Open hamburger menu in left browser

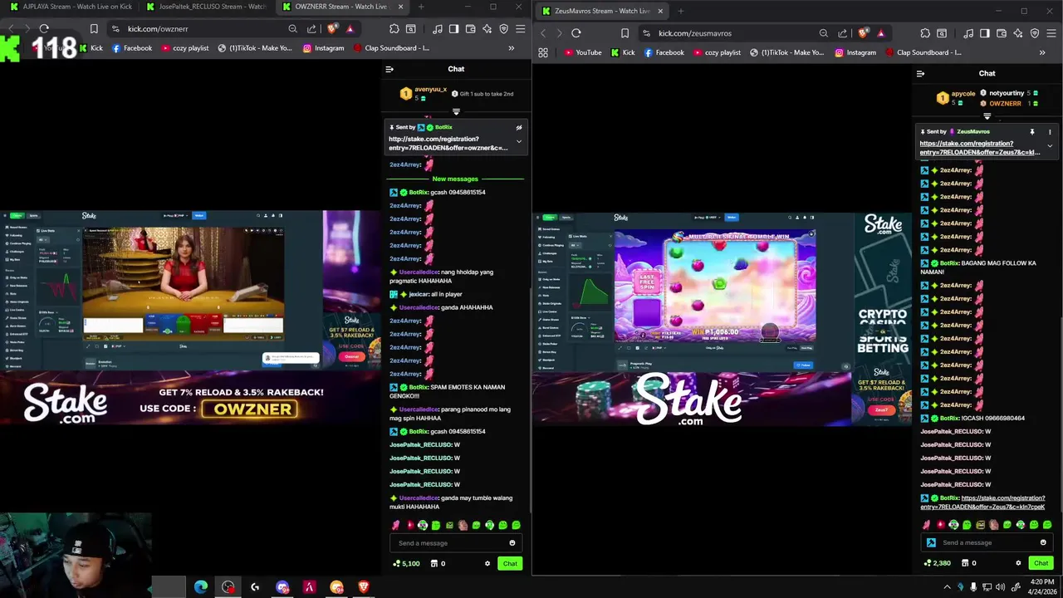pyautogui.click(x=520, y=29)
